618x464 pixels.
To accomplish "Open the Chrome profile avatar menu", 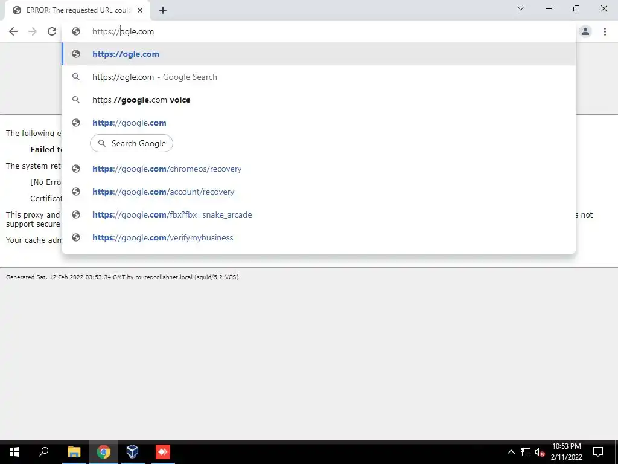I will (585, 31).
